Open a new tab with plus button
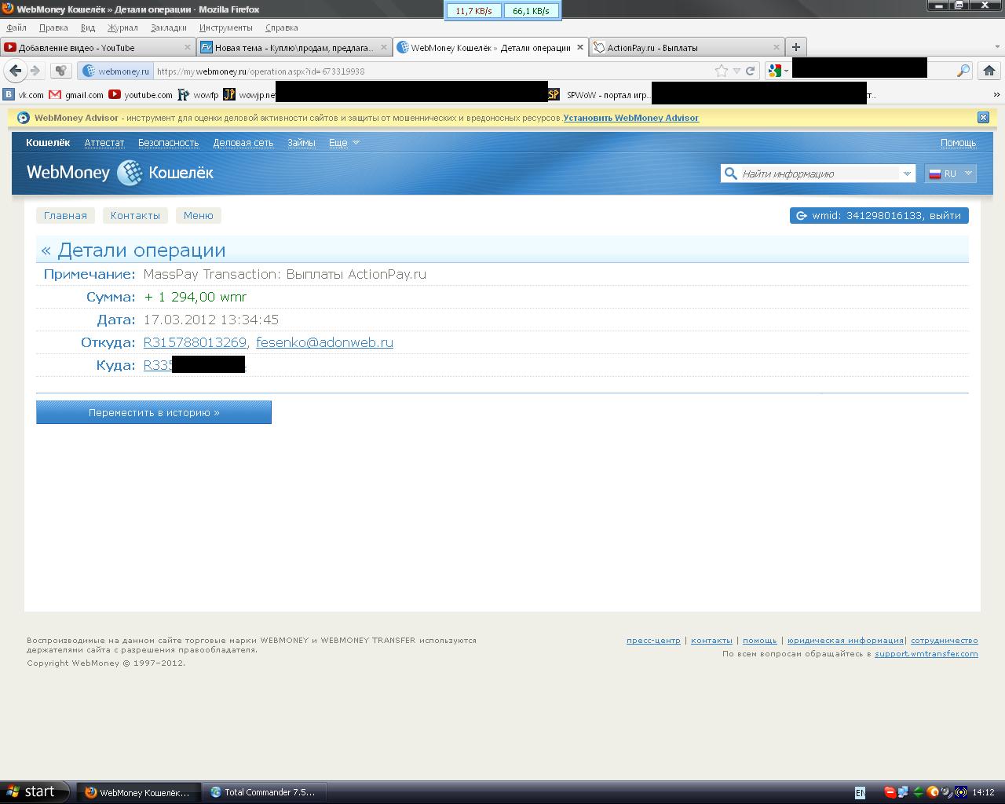 tap(795, 47)
